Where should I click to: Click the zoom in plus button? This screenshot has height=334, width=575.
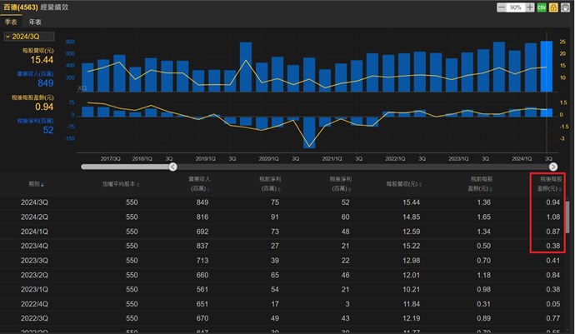click(x=529, y=7)
